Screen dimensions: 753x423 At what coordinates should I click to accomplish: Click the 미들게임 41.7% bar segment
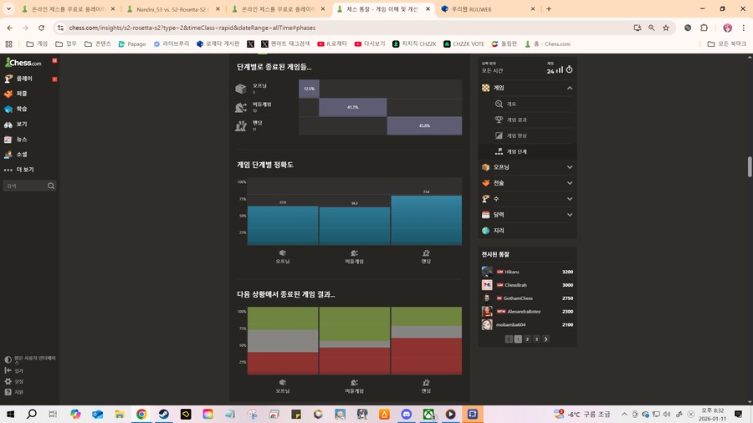pos(353,107)
